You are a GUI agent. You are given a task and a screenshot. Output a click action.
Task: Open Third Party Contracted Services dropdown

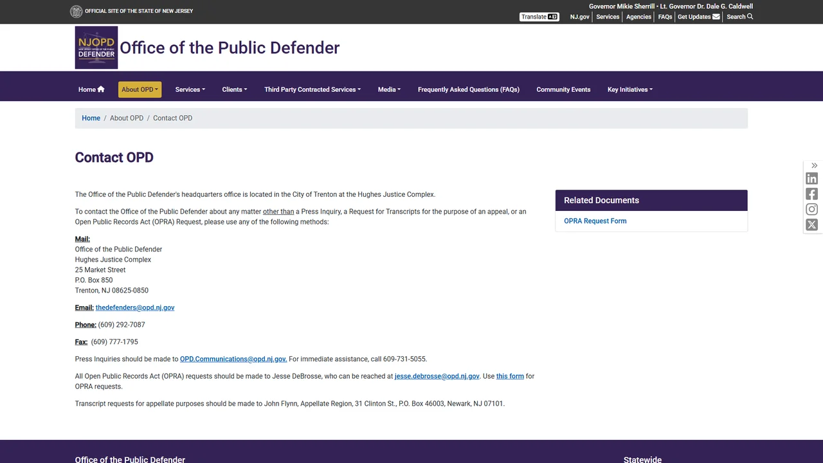(x=312, y=89)
